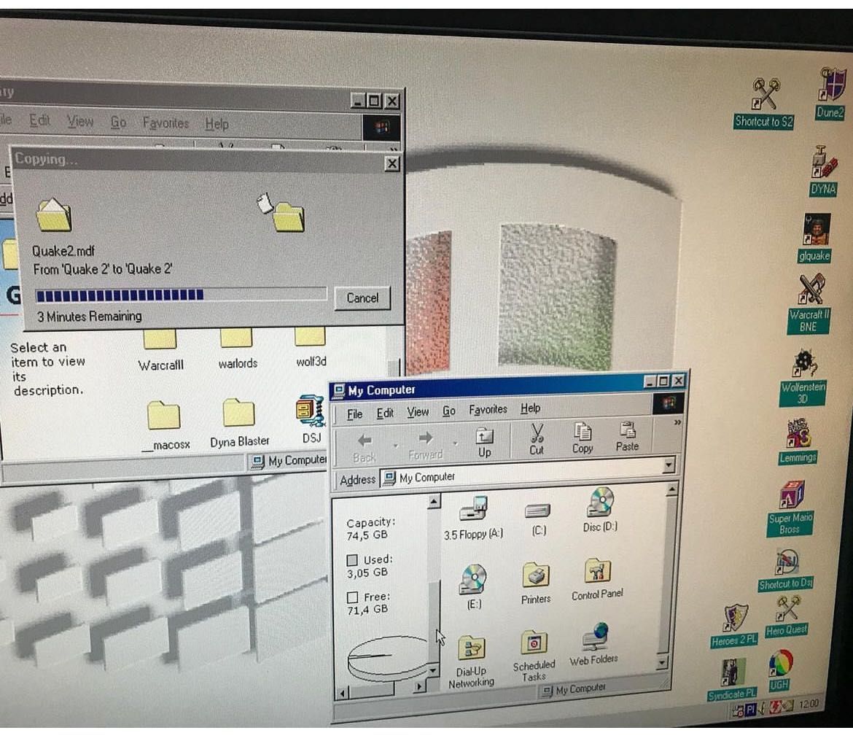Select the Warcraftll folder

point(160,352)
